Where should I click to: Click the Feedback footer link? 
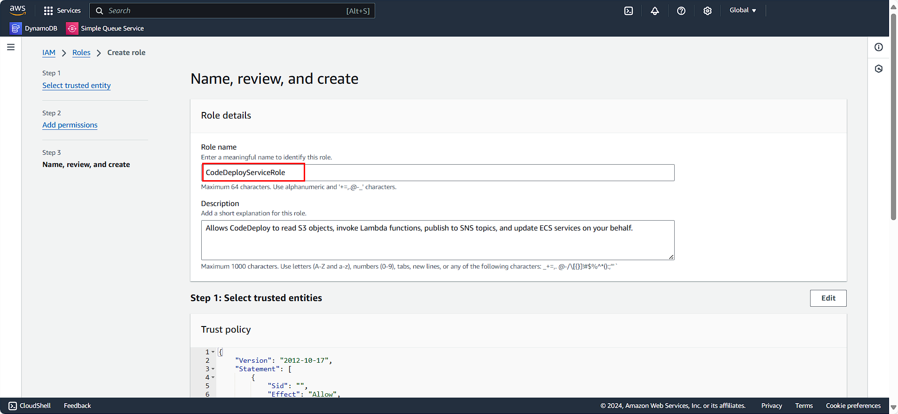pos(78,406)
